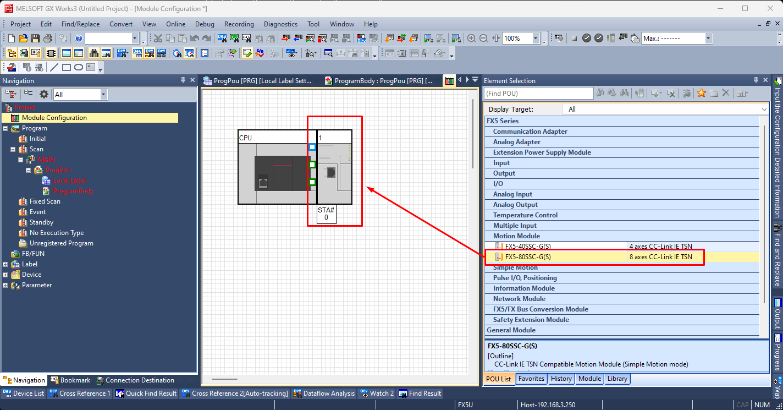783x410 pixels.
Task: Open the Diagnostics menu
Action: 280,24
